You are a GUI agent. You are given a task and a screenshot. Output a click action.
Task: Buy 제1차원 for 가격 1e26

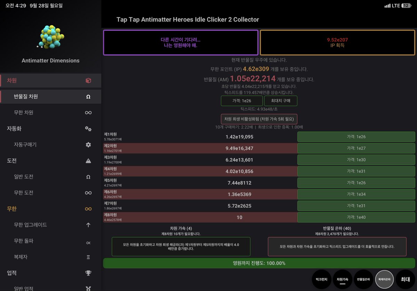(x=356, y=137)
